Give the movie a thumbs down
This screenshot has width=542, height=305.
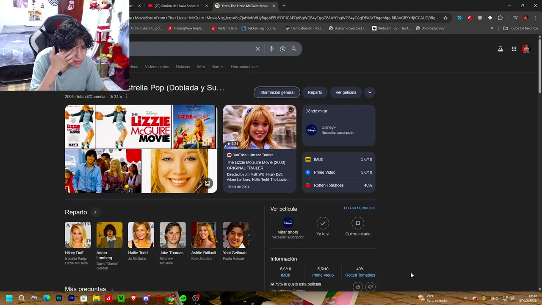370,287
